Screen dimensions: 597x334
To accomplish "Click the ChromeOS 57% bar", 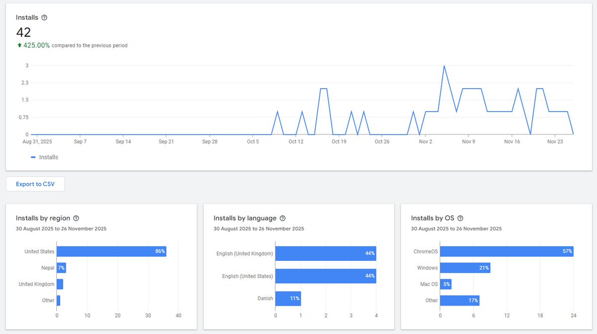I will [x=507, y=251].
